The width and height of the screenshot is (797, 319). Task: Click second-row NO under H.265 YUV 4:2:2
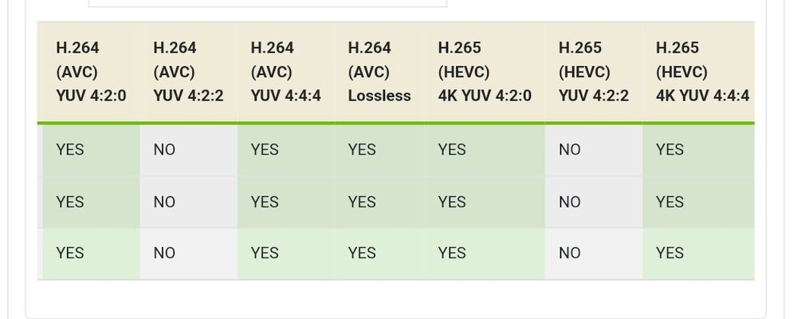pos(569,202)
